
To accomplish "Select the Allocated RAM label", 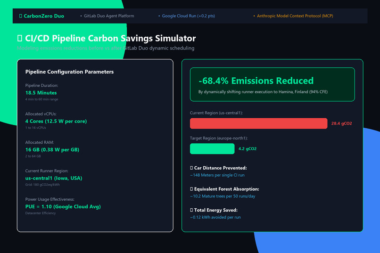I will pos(40,142).
